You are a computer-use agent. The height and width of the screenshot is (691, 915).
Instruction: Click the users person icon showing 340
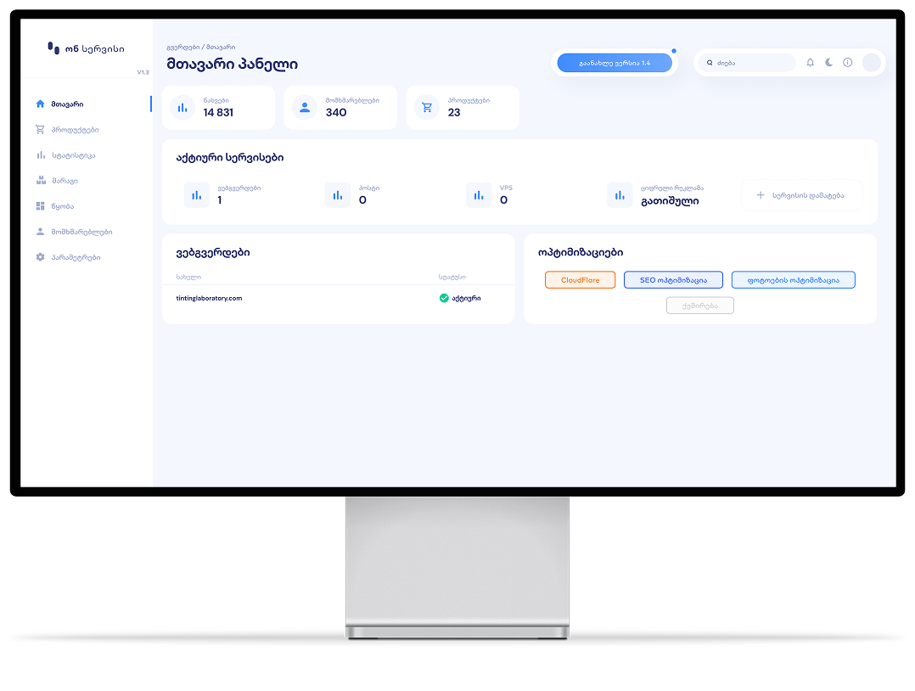(x=305, y=107)
